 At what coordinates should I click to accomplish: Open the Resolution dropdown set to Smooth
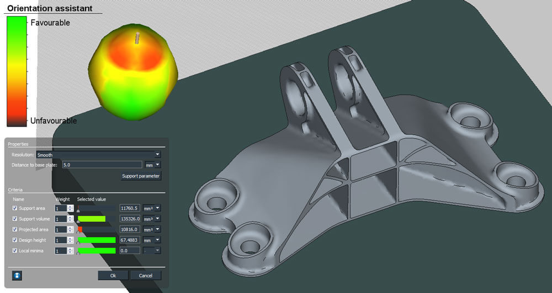[98, 155]
